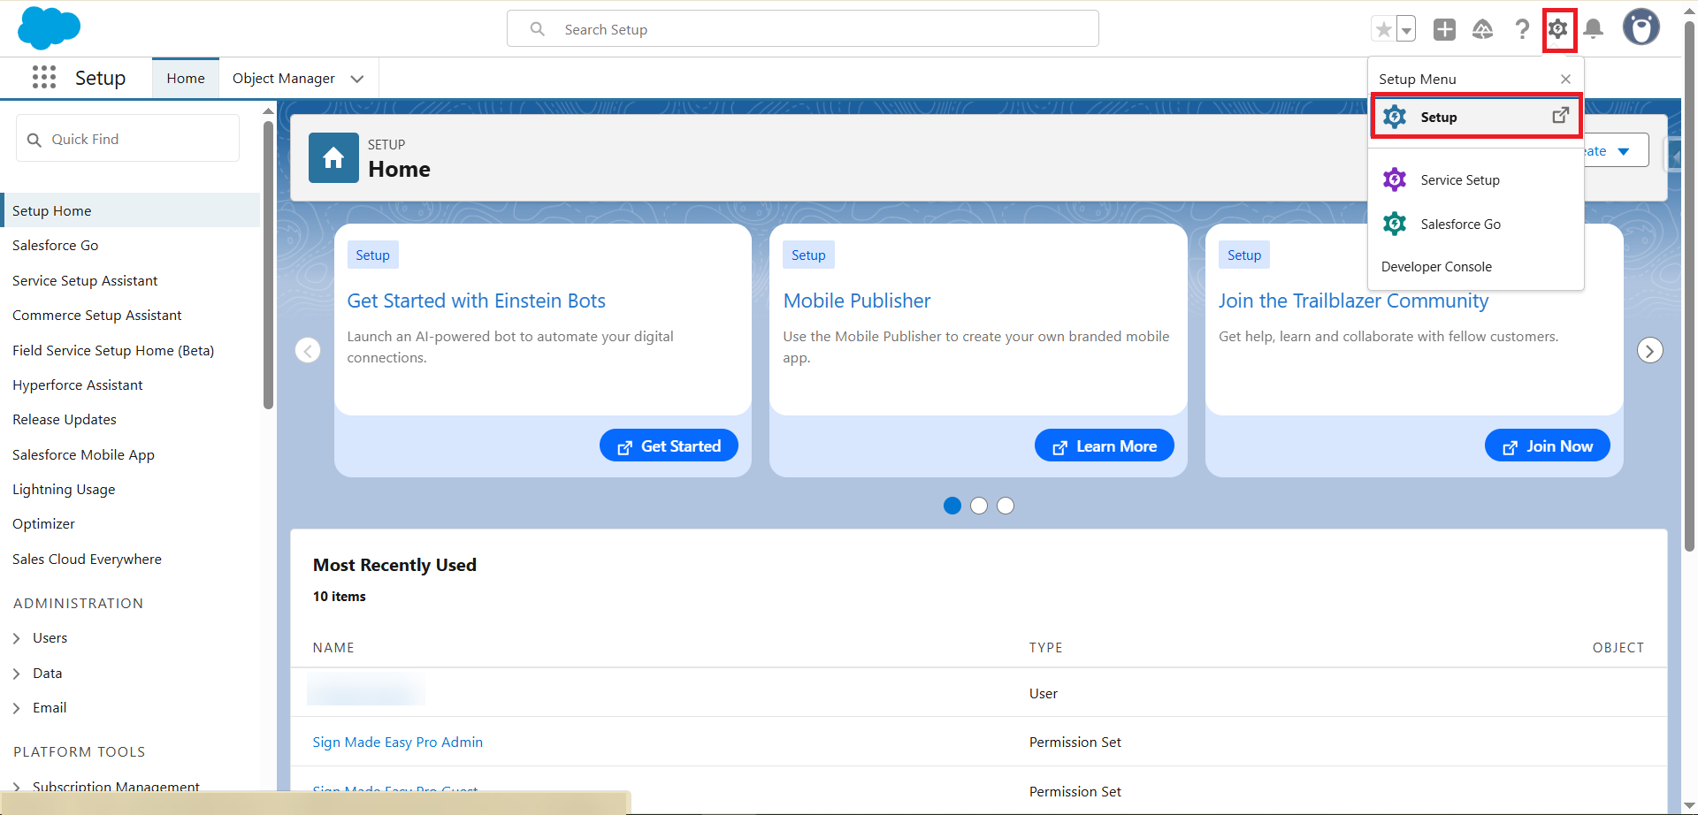Viewport: 1698px width, 815px height.
Task: Close the Setup Menu popup
Action: point(1565,80)
